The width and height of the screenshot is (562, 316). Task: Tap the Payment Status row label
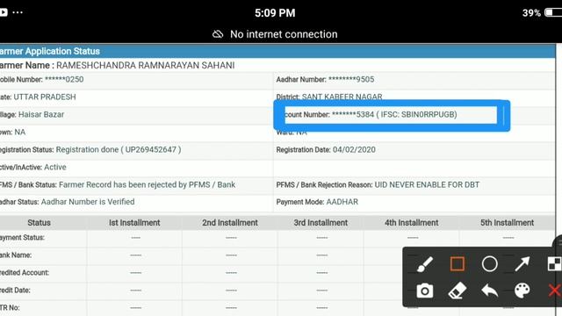pos(22,238)
